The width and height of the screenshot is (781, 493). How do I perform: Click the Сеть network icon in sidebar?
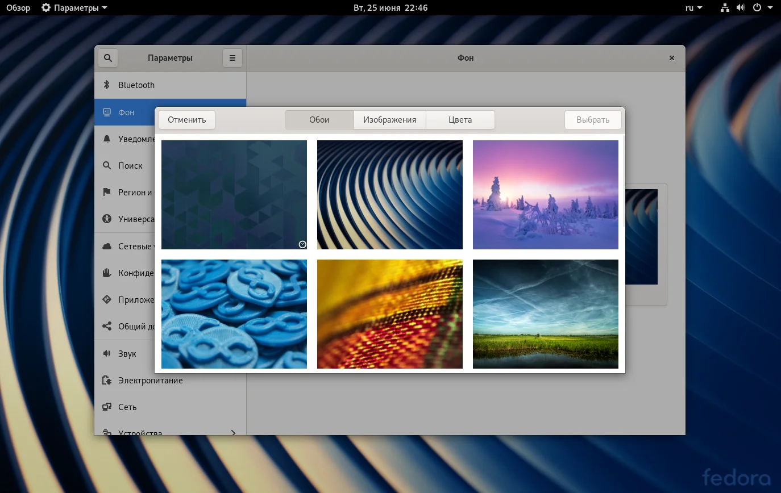[106, 407]
